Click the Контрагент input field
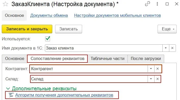180x100 pixels. click(x=89, y=69)
